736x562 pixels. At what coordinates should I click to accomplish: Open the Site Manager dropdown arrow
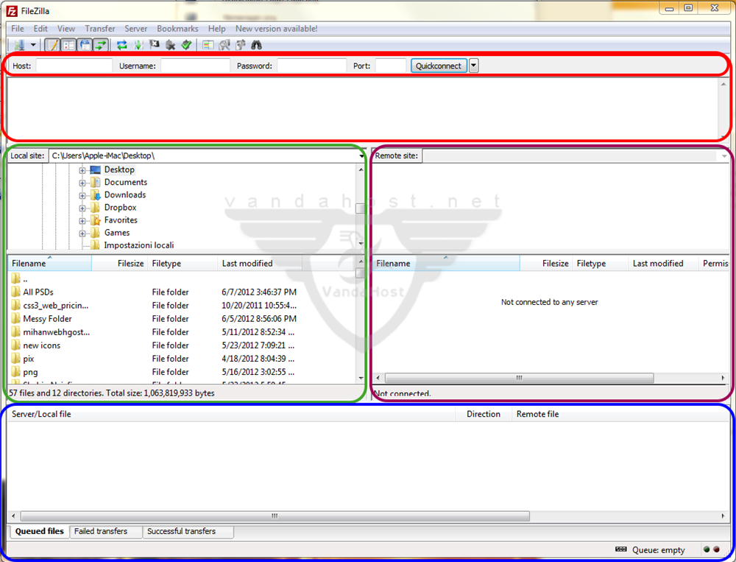point(33,45)
